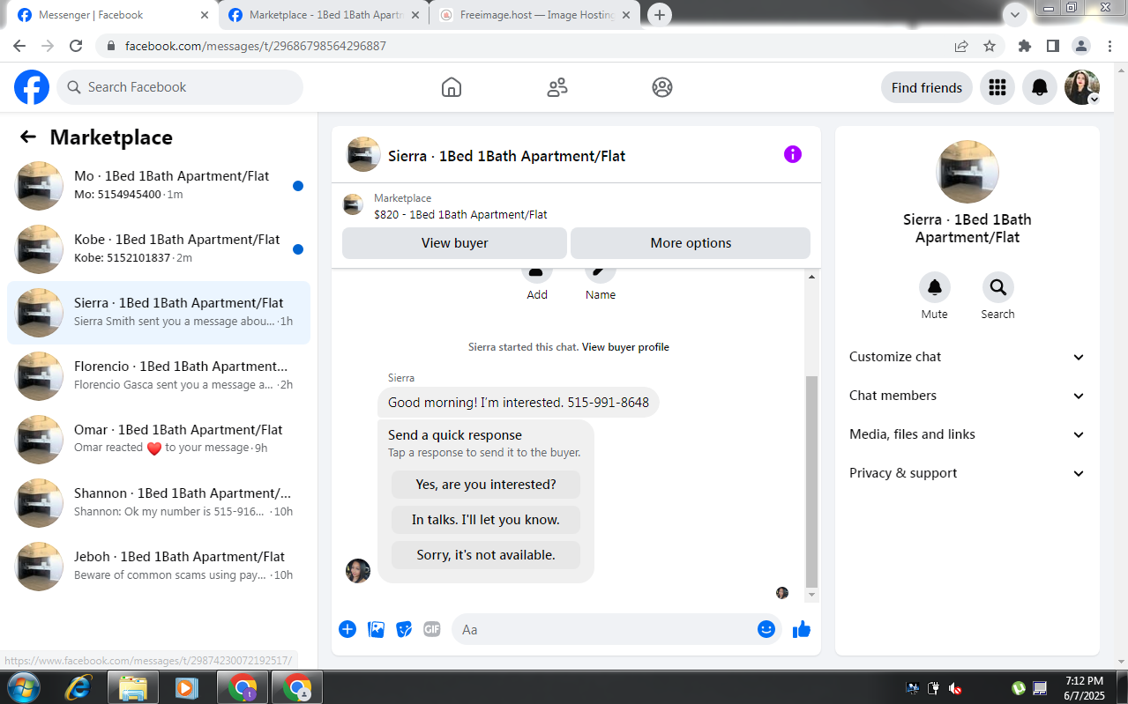Launch Internet Explorer from taskbar

point(79,687)
